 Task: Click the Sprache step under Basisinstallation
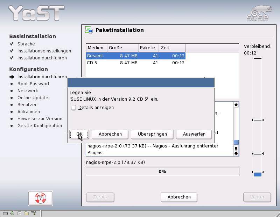pyautogui.click(x=26, y=44)
